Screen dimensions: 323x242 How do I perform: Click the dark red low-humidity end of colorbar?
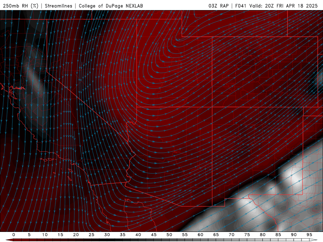point(9,240)
